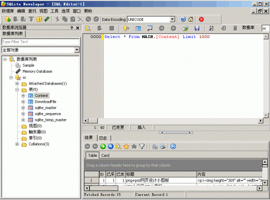Collapse the 表(5) tables folder
Screen dimensions: 270x200
[x=17, y=90]
